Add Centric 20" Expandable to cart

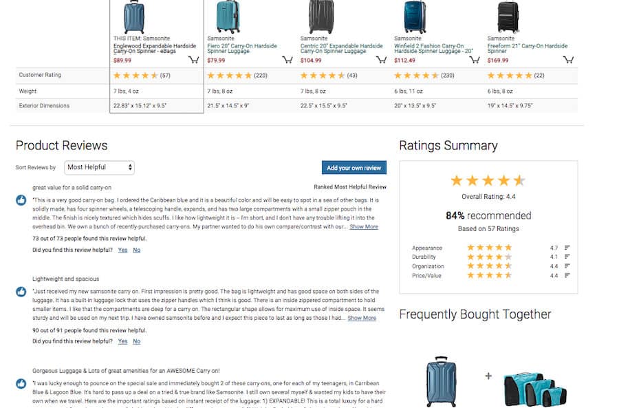click(x=381, y=60)
